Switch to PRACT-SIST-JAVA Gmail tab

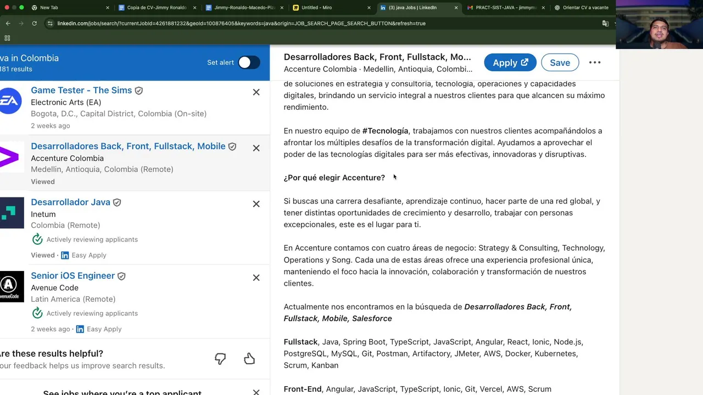(x=506, y=8)
